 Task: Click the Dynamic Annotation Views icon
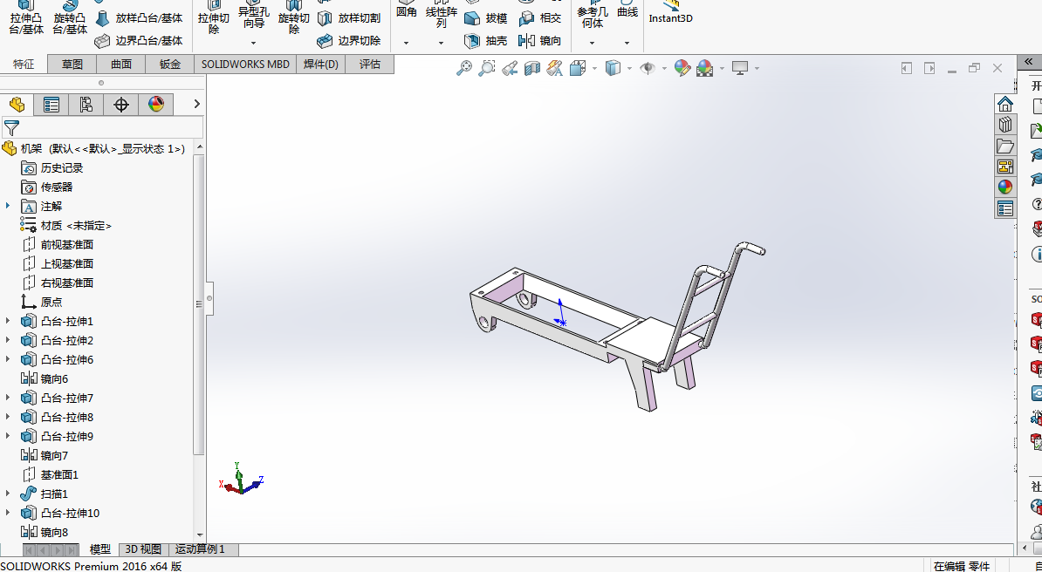point(555,68)
